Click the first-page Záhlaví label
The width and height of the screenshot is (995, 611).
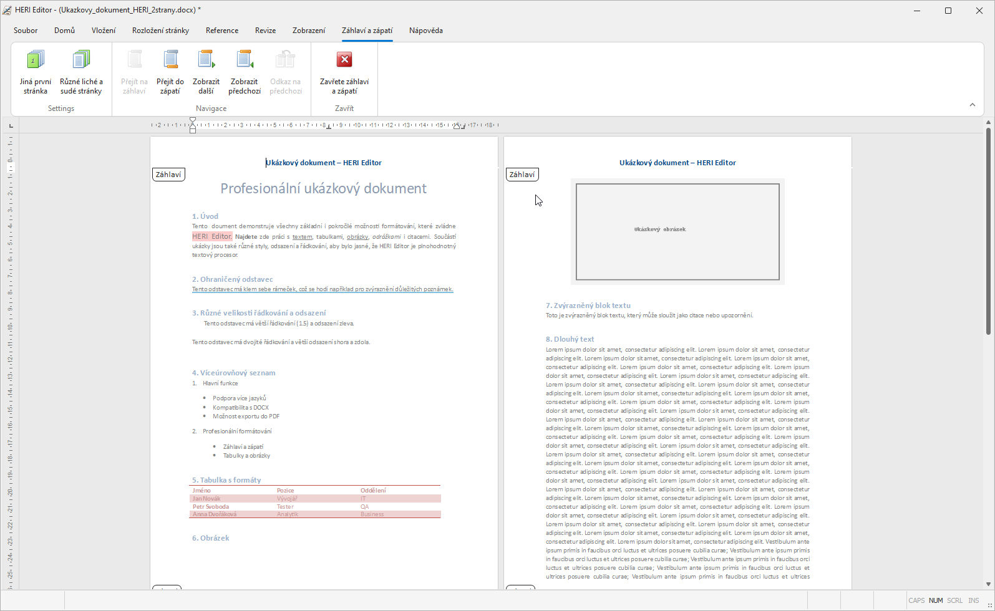coord(168,175)
